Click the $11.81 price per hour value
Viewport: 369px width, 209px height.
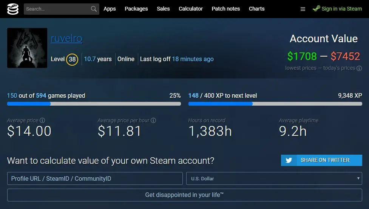point(120,131)
